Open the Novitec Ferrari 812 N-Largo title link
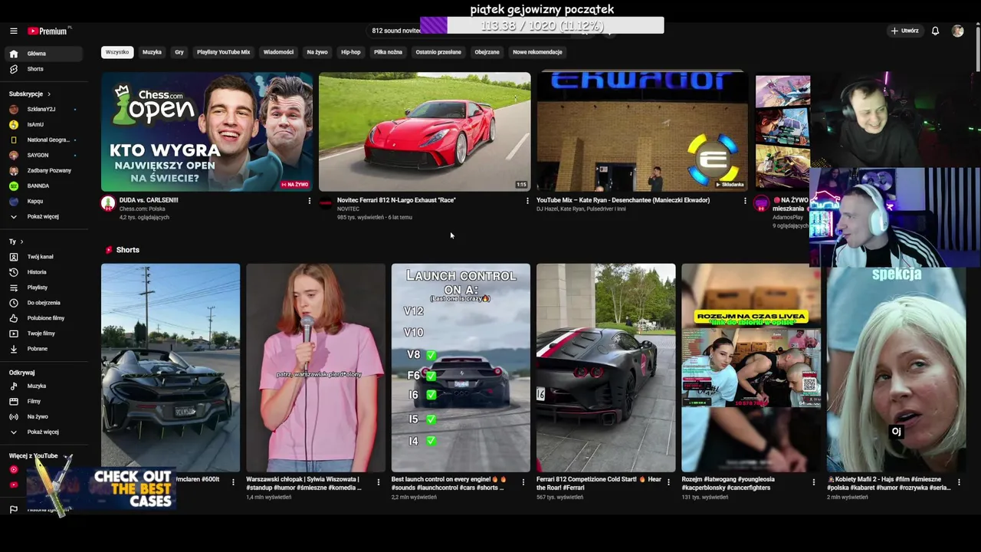This screenshot has width=981, height=552. (396, 200)
